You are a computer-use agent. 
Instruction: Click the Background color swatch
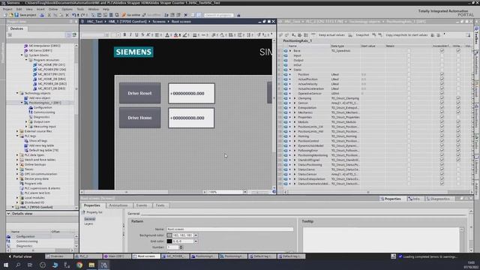pyautogui.click(x=169, y=235)
